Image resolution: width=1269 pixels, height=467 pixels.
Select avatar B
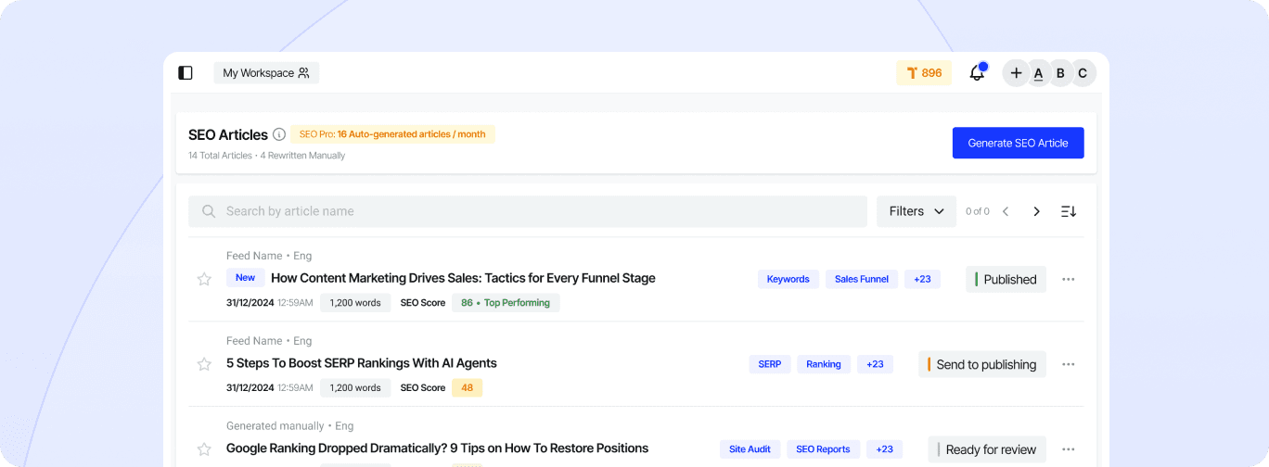(1060, 73)
